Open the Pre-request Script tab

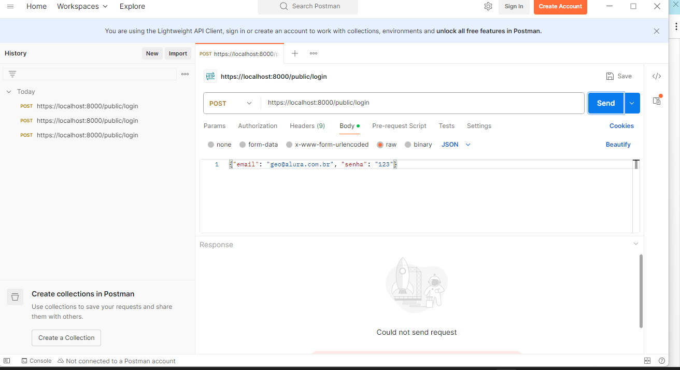(399, 126)
